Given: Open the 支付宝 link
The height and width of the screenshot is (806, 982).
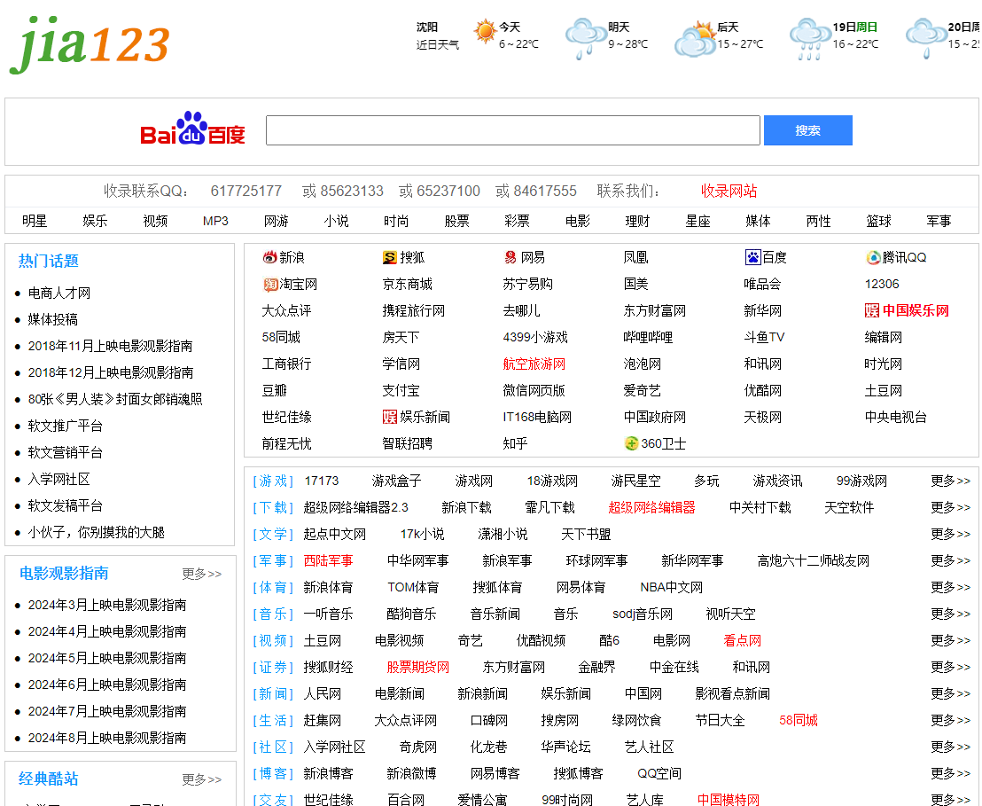Looking at the screenshot, I should pyautogui.click(x=401, y=391).
